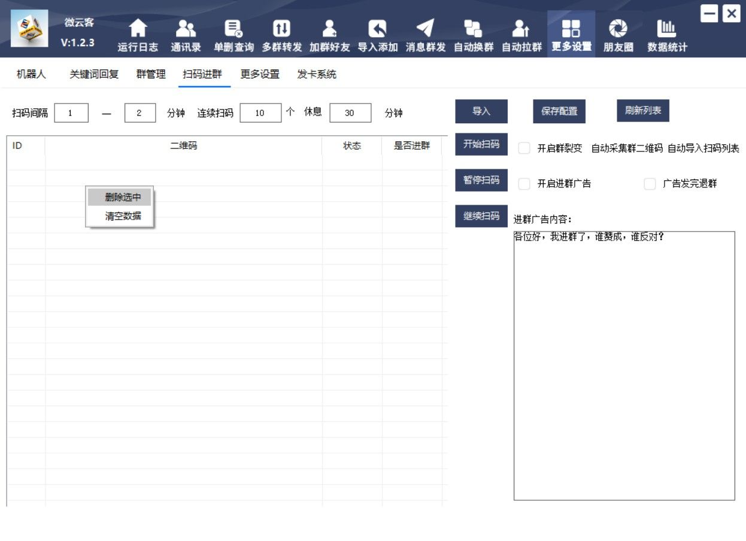
Task: Click the 微云客 app logo
Action: coord(29,28)
